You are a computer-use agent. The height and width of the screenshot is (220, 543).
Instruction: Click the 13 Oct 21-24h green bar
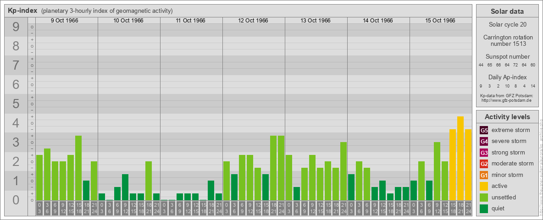(x=344, y=171)
